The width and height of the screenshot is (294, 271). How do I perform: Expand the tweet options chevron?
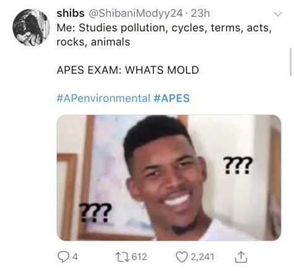pyautogui.click(x=278, y=14)
